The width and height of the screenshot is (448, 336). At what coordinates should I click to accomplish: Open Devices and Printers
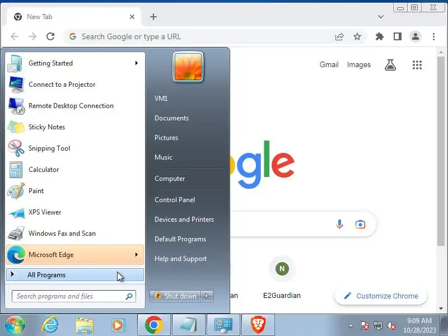point(184,220)
